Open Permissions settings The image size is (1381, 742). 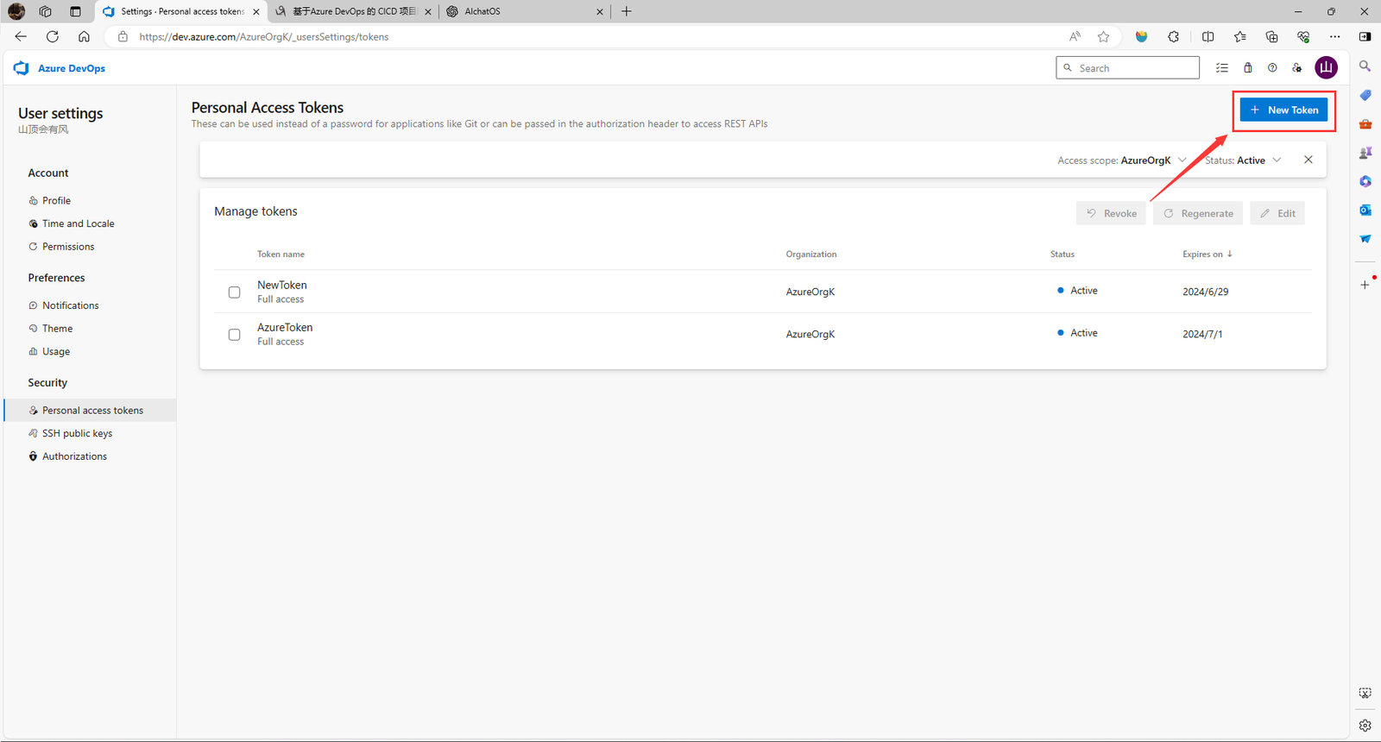[x=68, y=247]
